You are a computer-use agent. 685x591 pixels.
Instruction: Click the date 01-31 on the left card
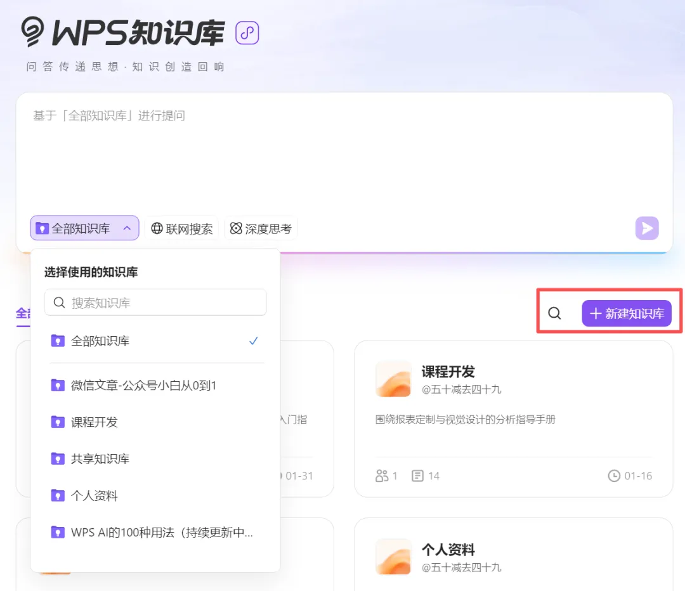[299, 476]
